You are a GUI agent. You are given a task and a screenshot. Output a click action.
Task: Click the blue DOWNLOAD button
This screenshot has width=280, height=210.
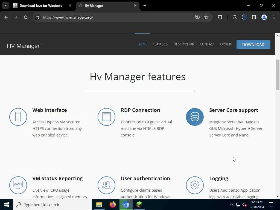[x=253, y=45]
